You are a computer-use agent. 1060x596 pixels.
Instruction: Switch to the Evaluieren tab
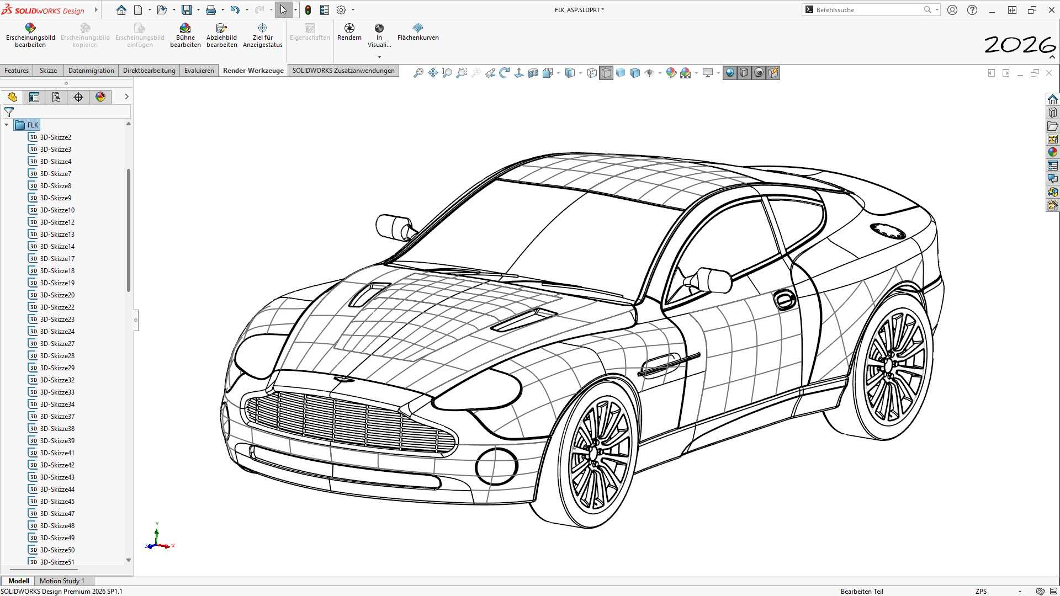(199, 71)
